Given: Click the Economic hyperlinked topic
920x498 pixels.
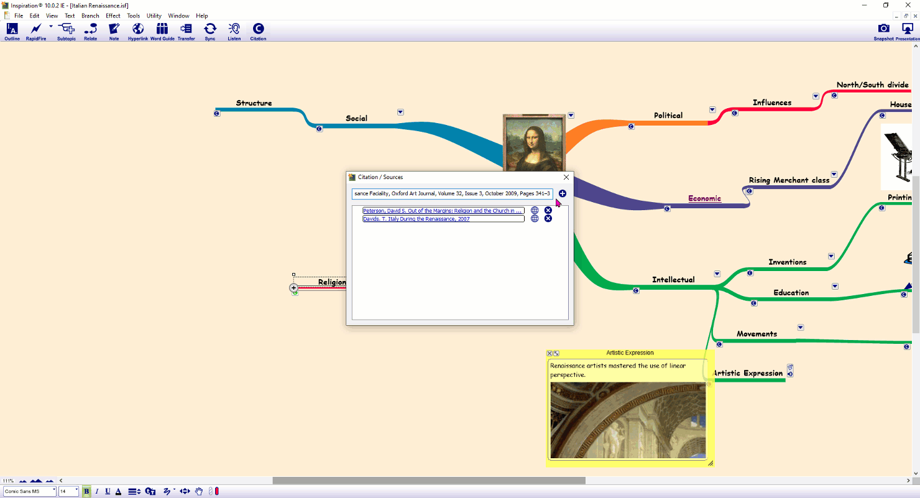Looking at the screenshot, I should click(x=704, y=198).
